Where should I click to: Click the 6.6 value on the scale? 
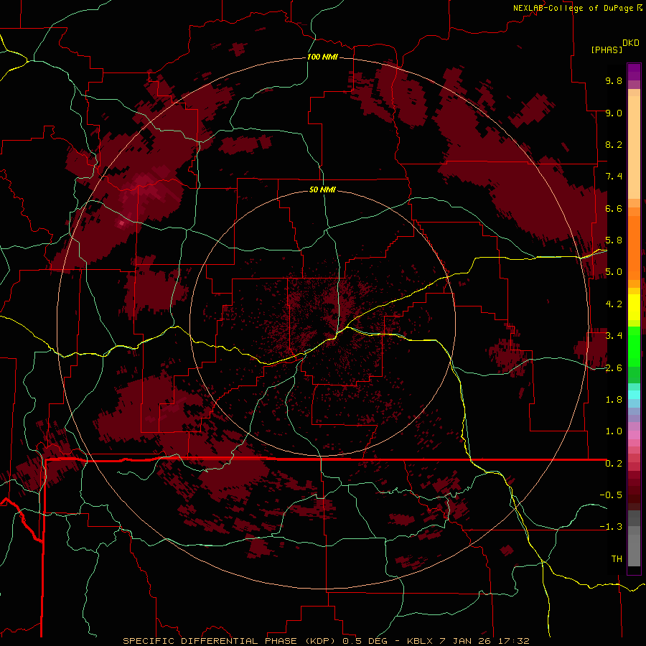[x=614, y=208]
